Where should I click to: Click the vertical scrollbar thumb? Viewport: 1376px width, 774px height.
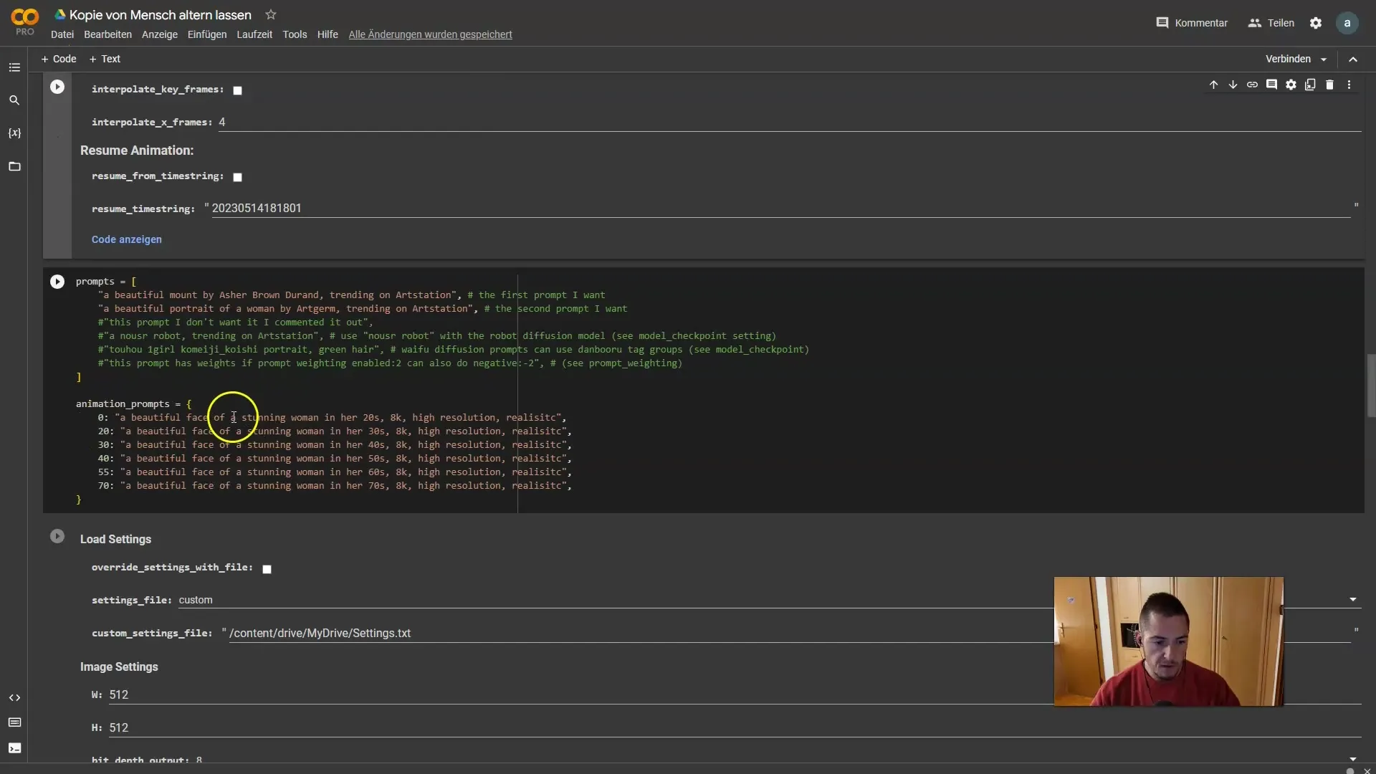(1371, 385)
